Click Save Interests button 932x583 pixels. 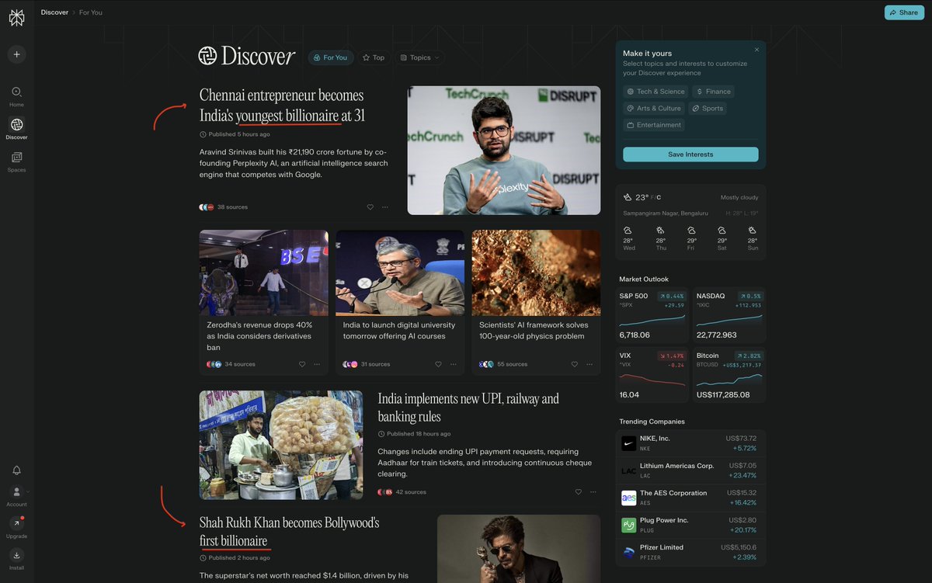[x=690, y=154]
